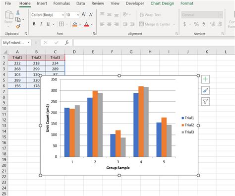The image size is (235, 196).
Task: Increase font size with larger A
Action: coord(84,14)
